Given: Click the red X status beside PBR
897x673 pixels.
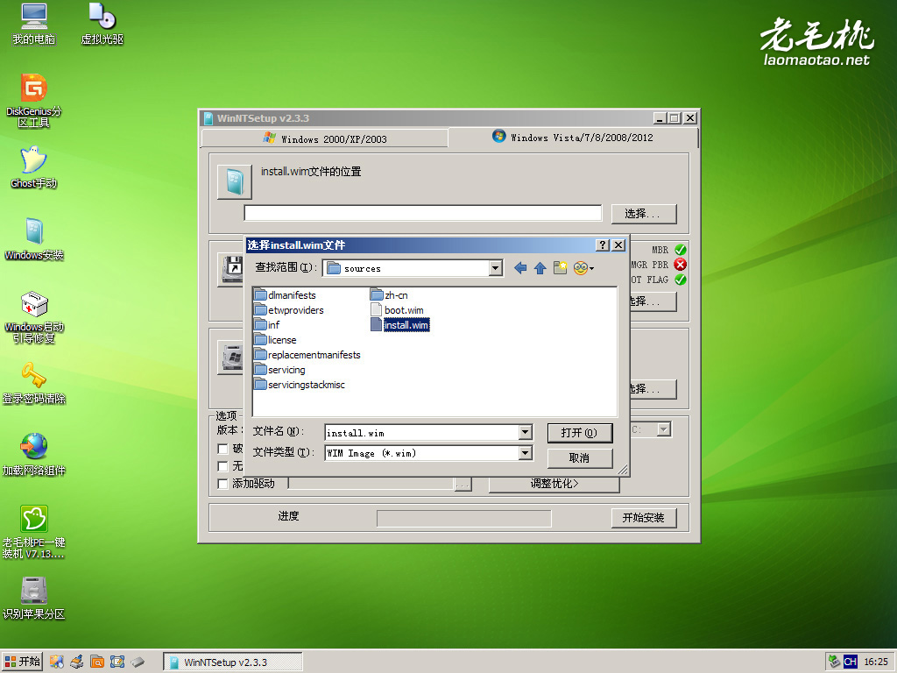Looking at the screenshot, I should pyautogui.click(x=680, y=265).
